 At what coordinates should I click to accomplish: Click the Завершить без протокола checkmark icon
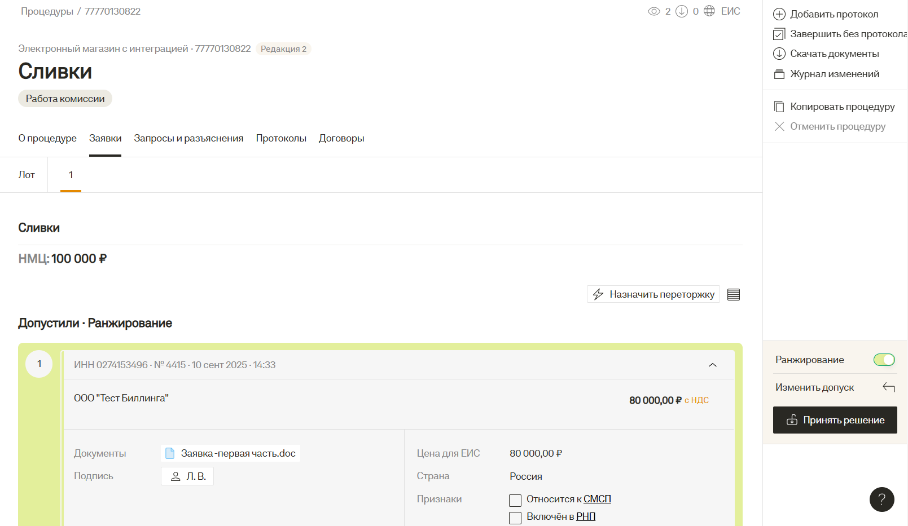coord(779,34)
